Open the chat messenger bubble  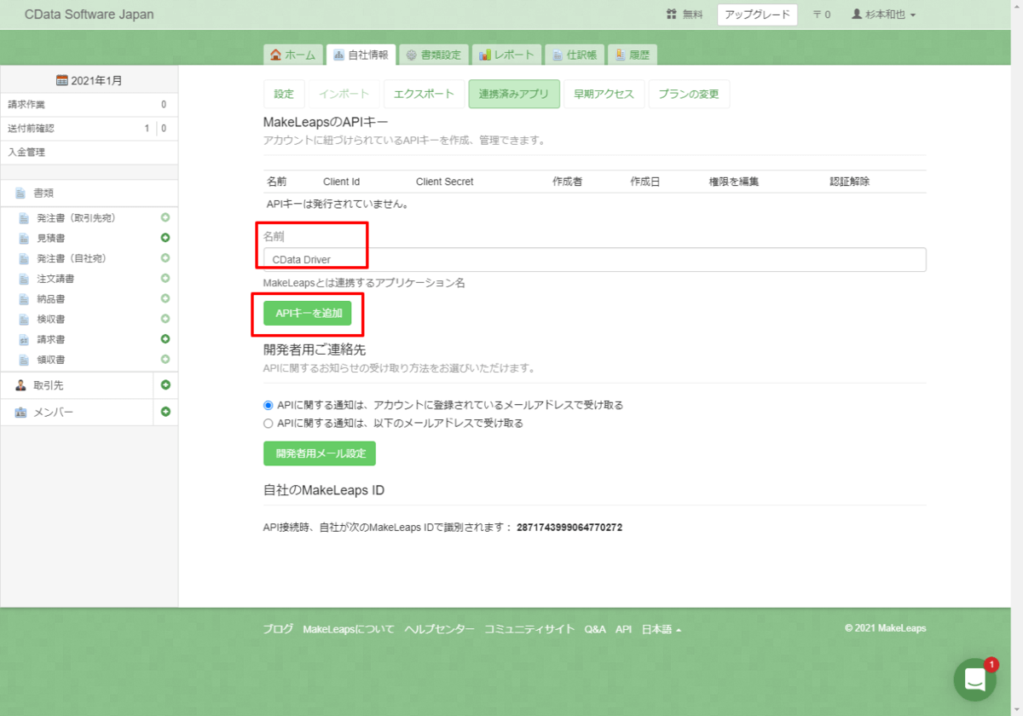coord(974,679)
